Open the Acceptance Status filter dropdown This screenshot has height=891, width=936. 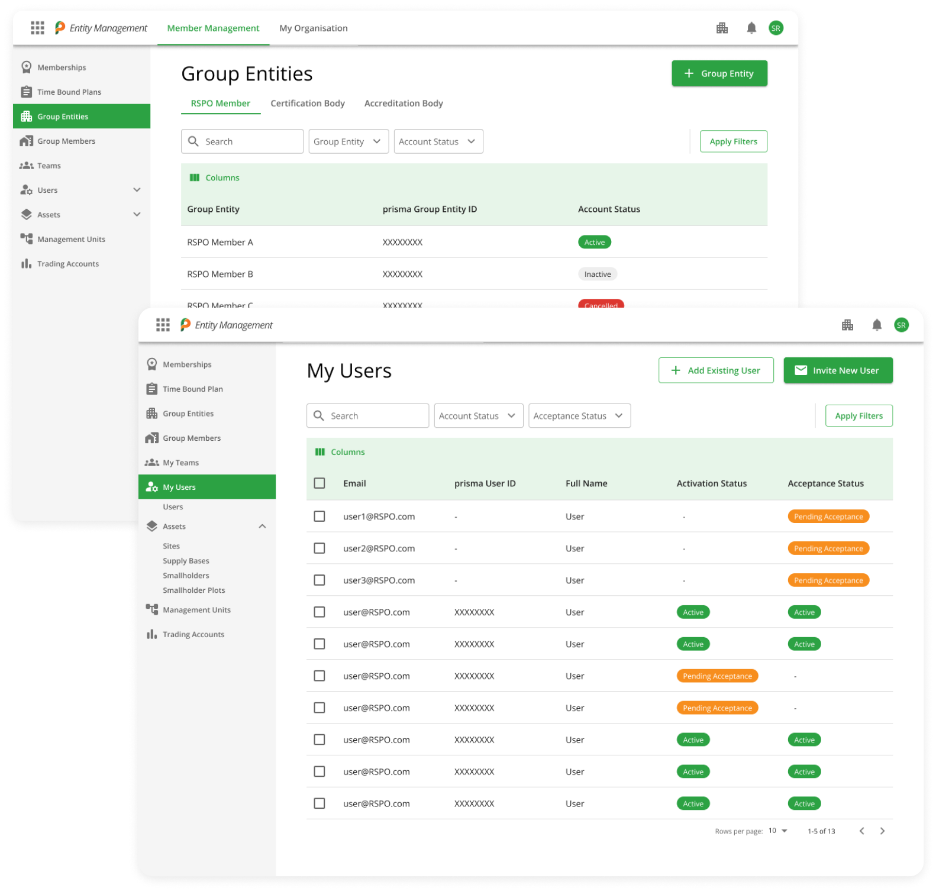tap(579, 416)
